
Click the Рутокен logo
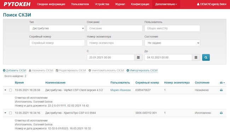(x=17, y=4)
